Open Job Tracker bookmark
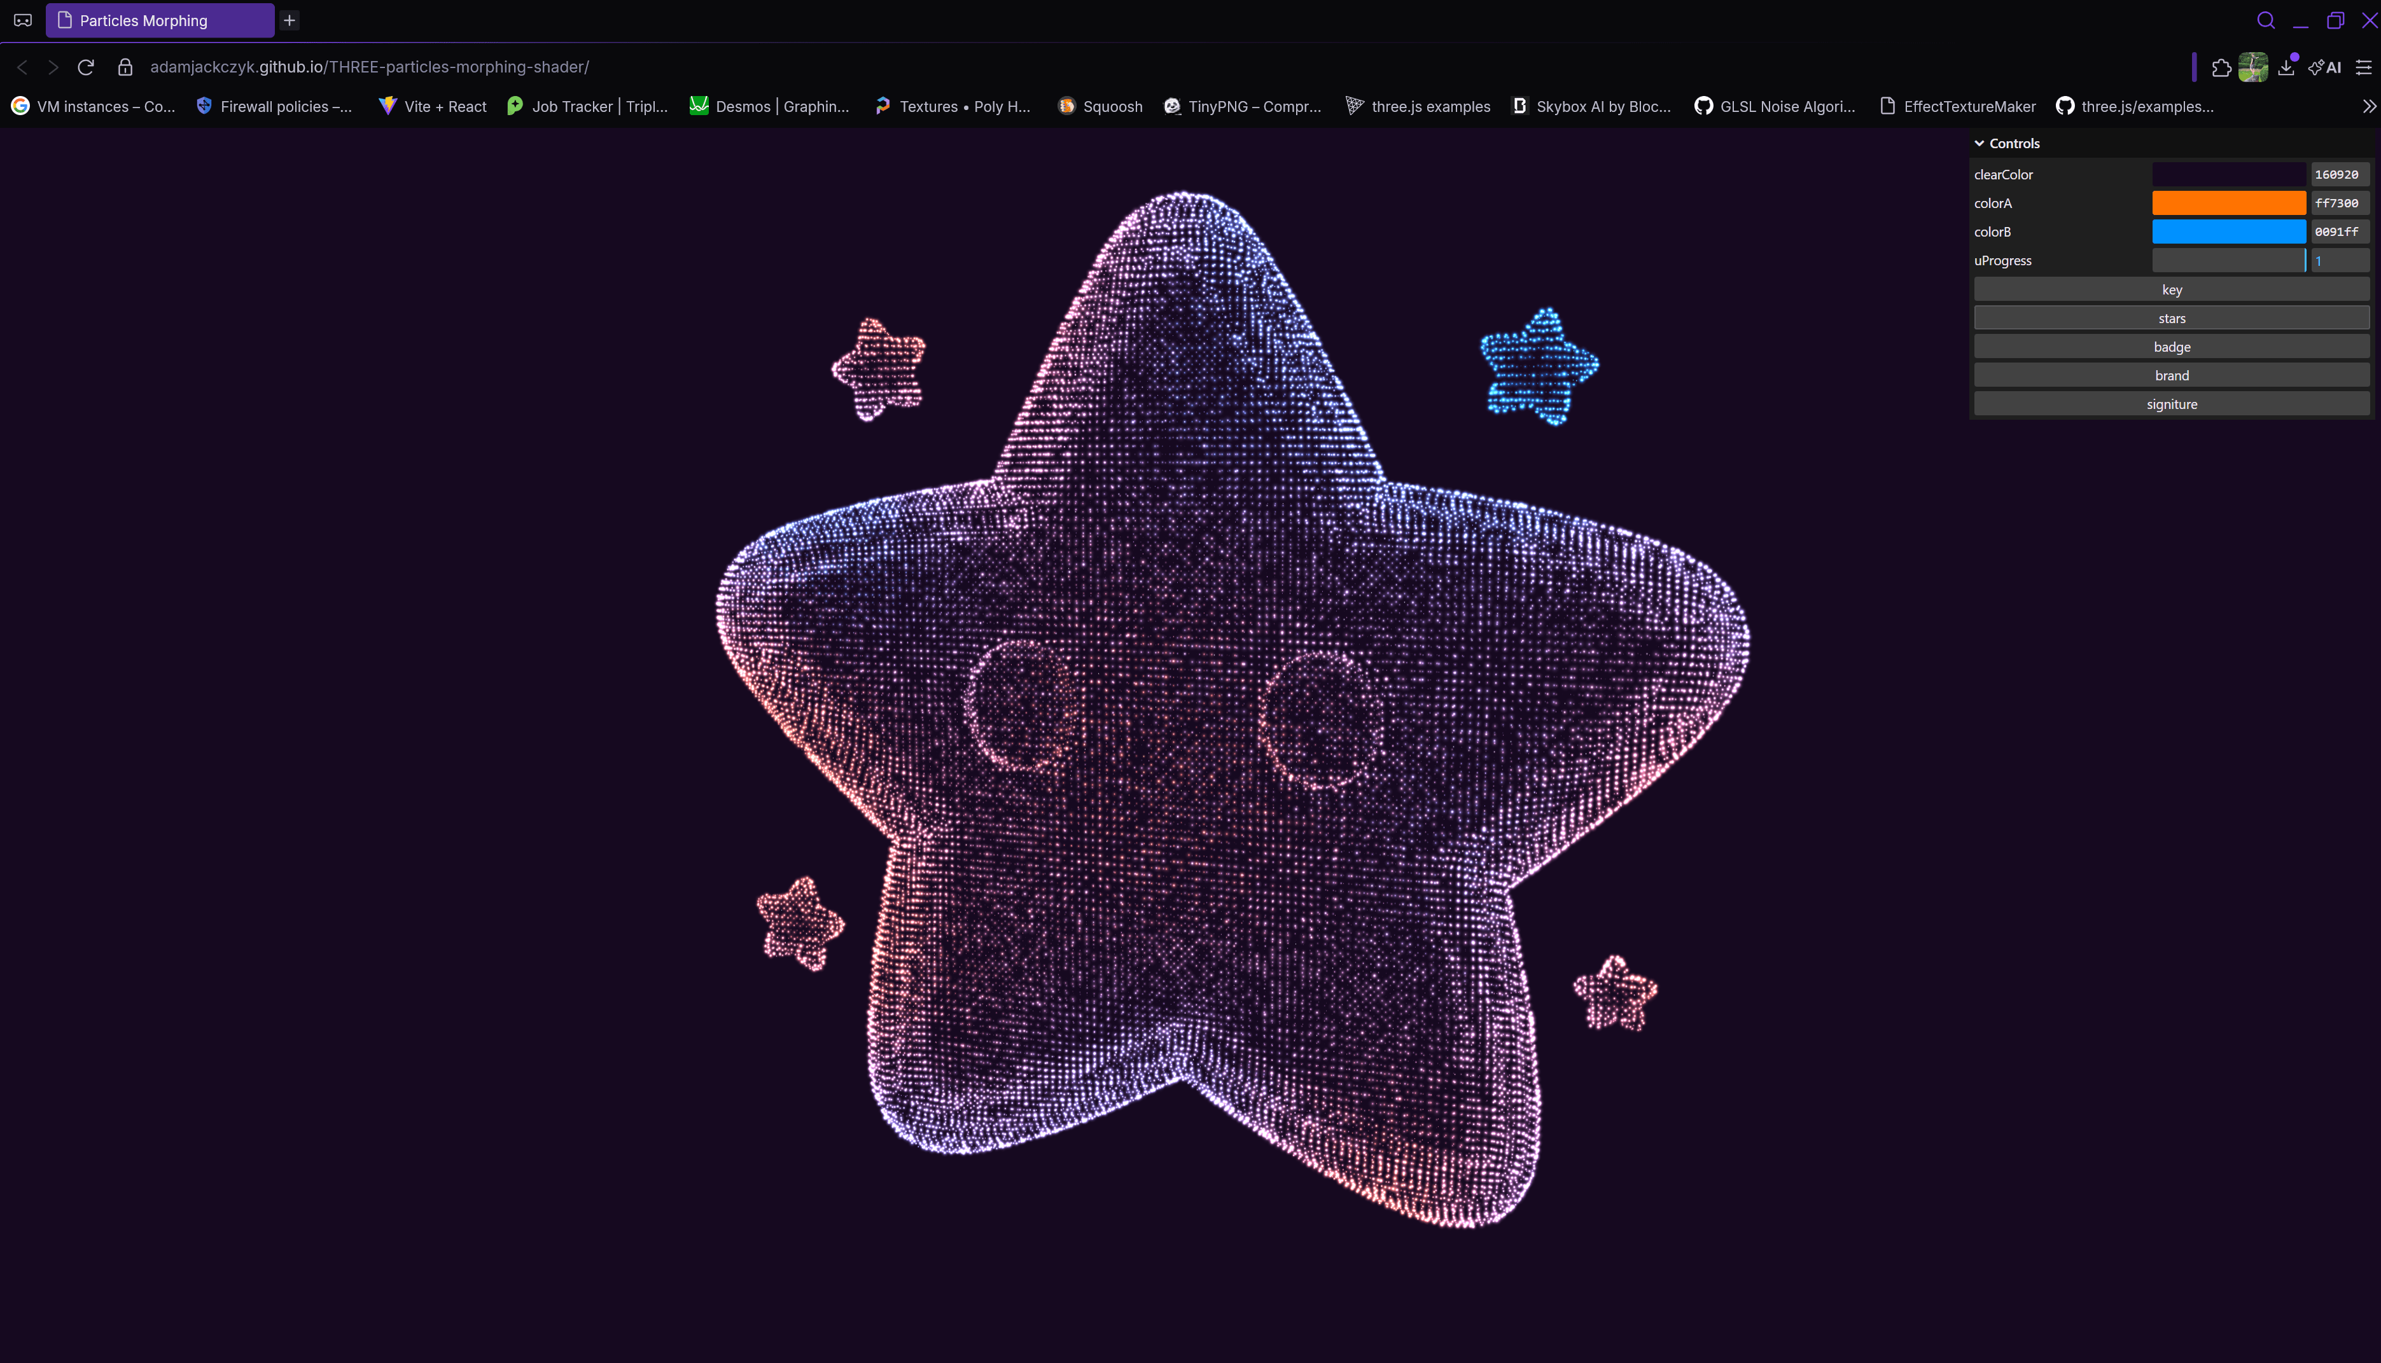The height and width of the screenshot is (1363, 2381). (587, 107)
